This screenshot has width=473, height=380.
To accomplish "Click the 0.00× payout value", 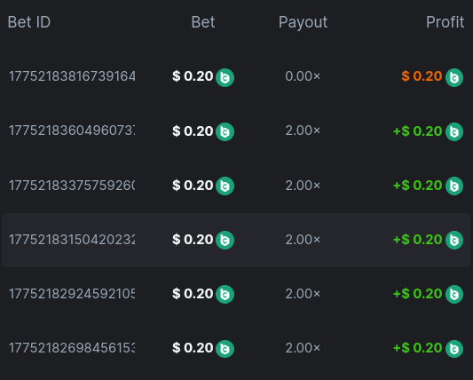I will click(x=303, y=76).
